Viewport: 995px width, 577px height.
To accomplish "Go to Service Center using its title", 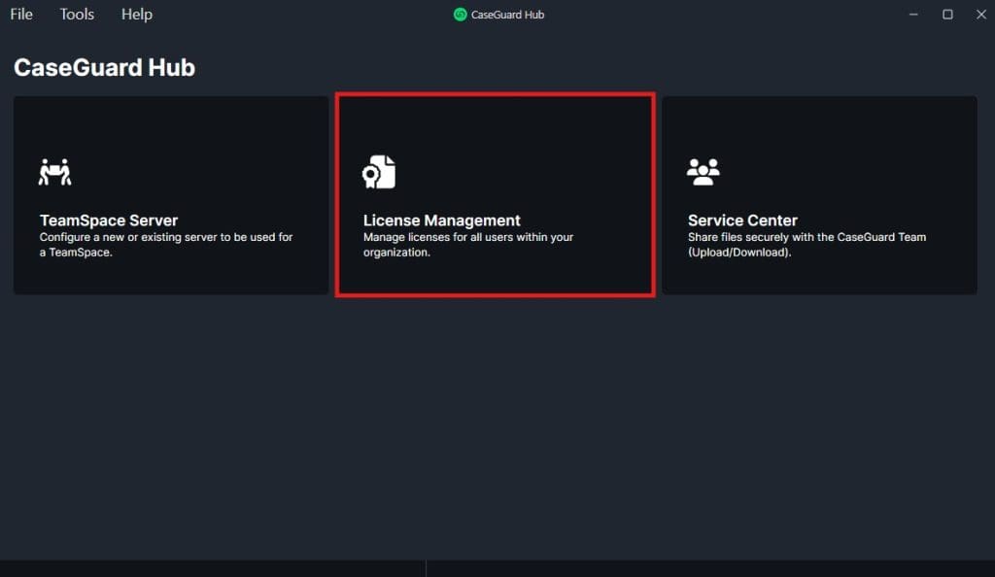I will (742, 221).
